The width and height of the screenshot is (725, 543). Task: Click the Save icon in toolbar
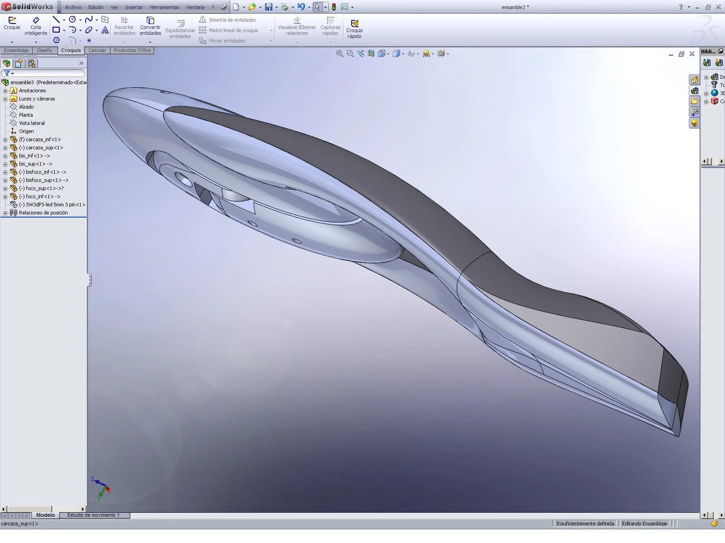pos(269,7)
